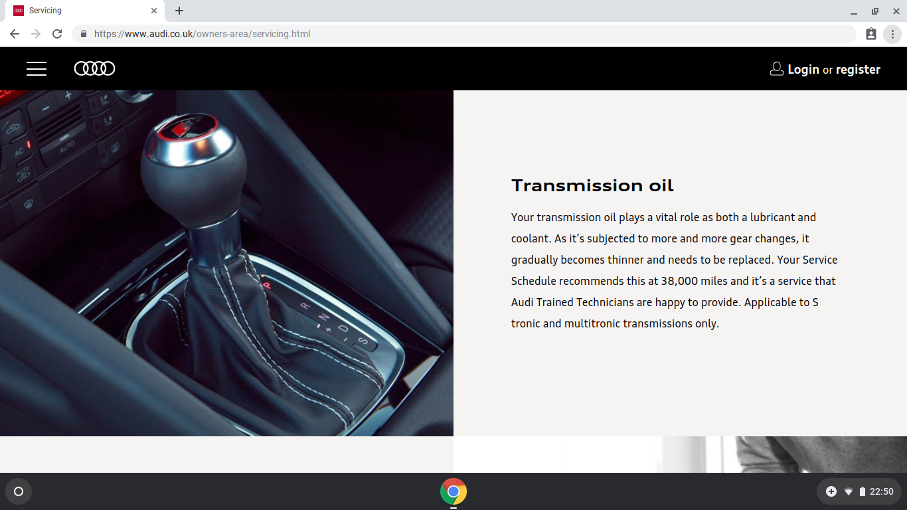
Task: Open the Chrome OS launcher circle
Action: point(19,491)
